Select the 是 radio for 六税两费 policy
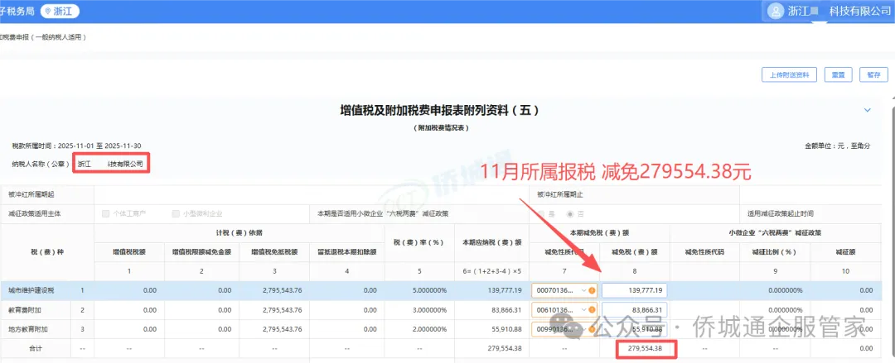Screen dimensions: 895x363 pos(542,213)
